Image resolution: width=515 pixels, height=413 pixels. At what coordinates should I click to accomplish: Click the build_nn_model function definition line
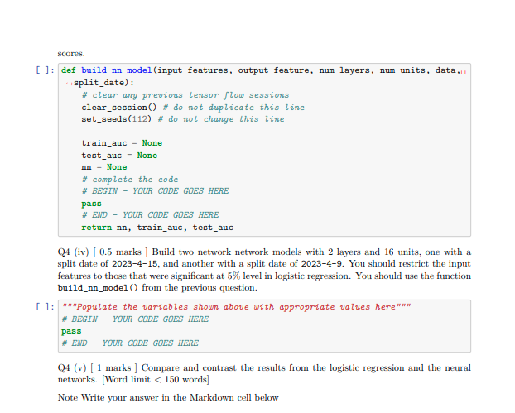[263, 70]
